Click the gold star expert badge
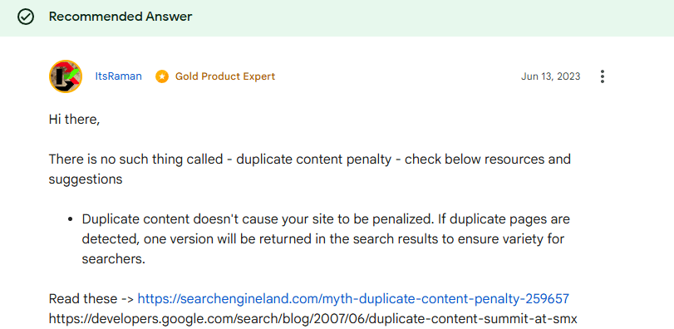 (162, 76)
